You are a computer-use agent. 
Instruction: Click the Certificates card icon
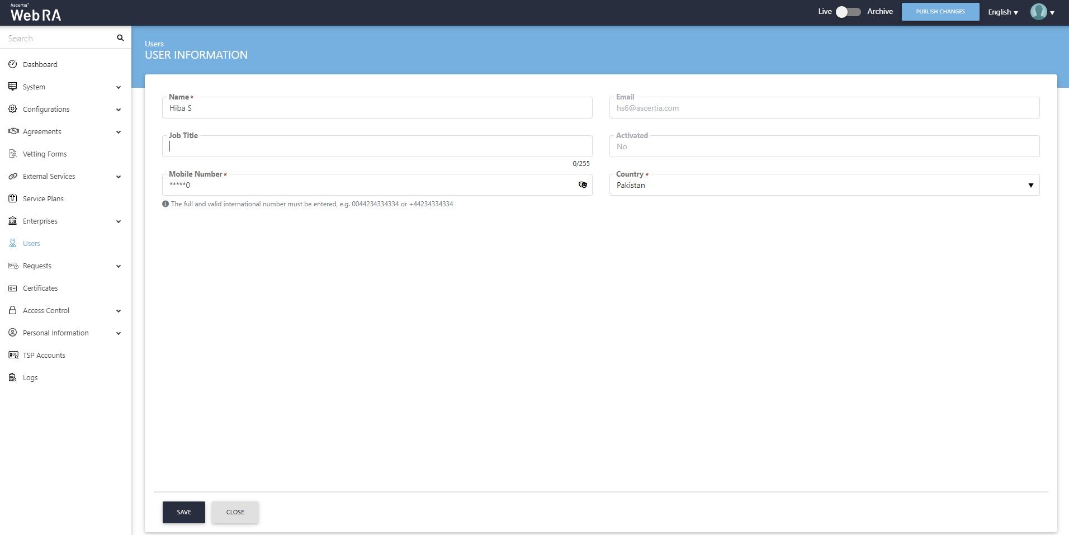(x=12, y=288)
